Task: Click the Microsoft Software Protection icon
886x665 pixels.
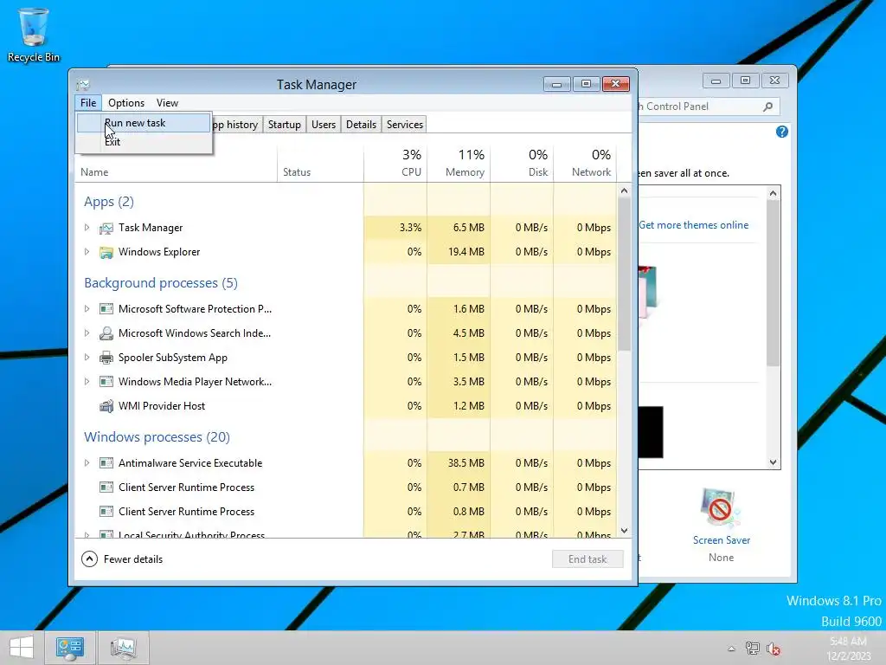Action: click(x=106, y=309)
